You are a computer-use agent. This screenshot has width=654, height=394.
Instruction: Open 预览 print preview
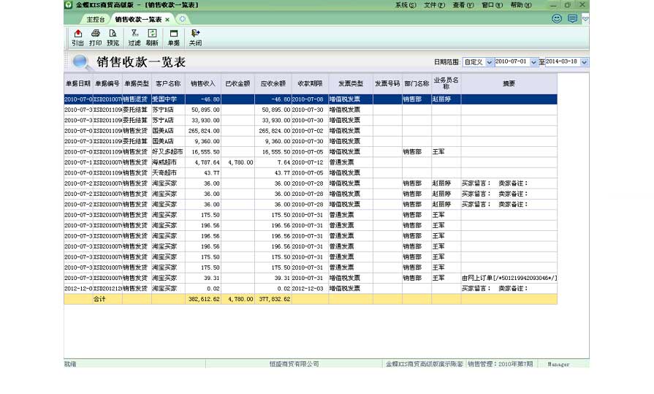click(113, 37)
